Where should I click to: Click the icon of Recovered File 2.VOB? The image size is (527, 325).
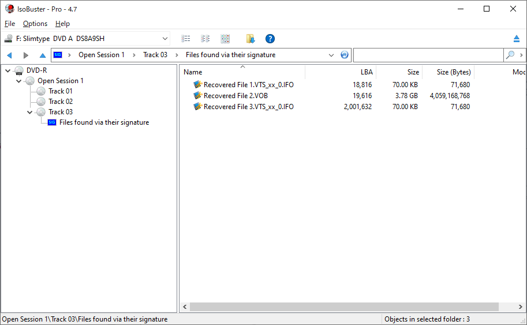pos(197,96)
